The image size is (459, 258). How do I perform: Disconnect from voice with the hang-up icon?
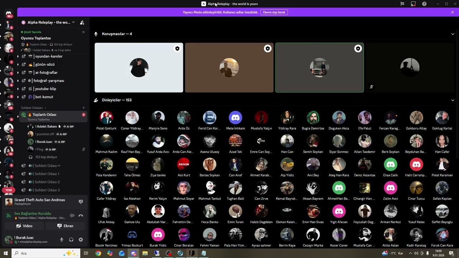pos(81,215)
